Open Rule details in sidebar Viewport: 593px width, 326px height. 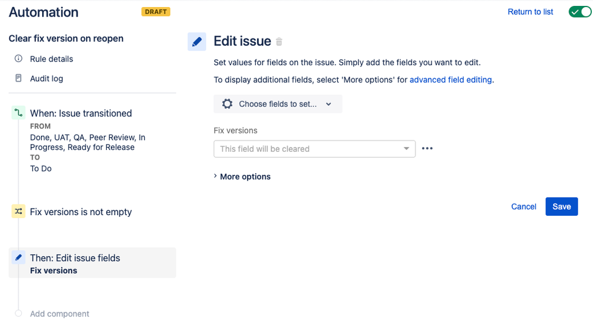(52, 59)
